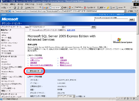
Task: Open the サーバー製品 sidebar link
Action: tap(6, 38)
